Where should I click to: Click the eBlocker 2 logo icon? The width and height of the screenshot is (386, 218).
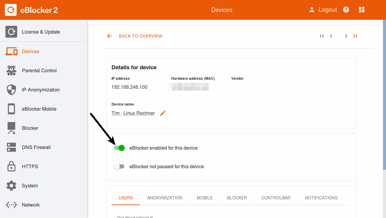11,10
